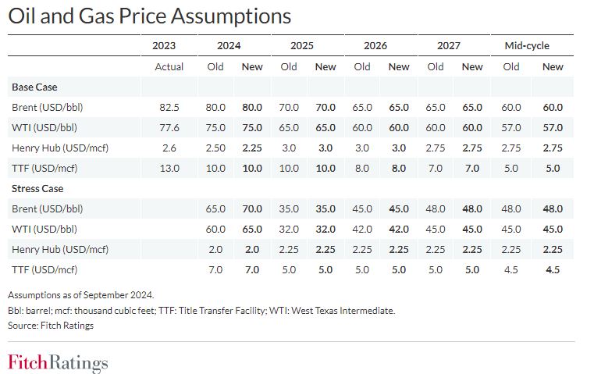Select the 2023 column header

[169, 45]
